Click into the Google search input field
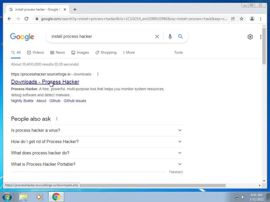Screen dimensions: 270x202 point(102,36)
